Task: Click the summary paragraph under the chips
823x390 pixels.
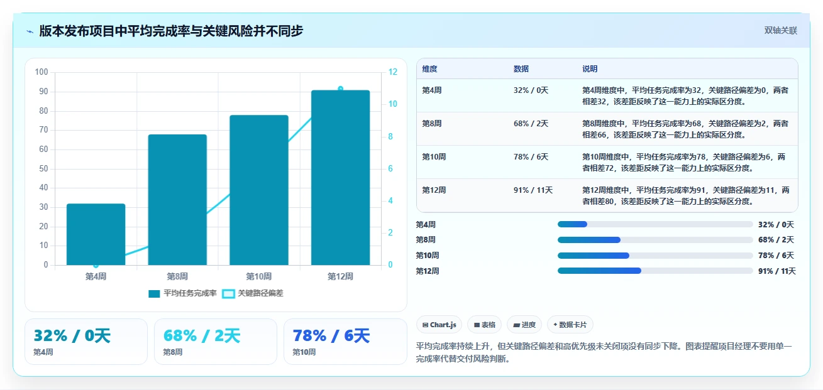Action: 604,353
